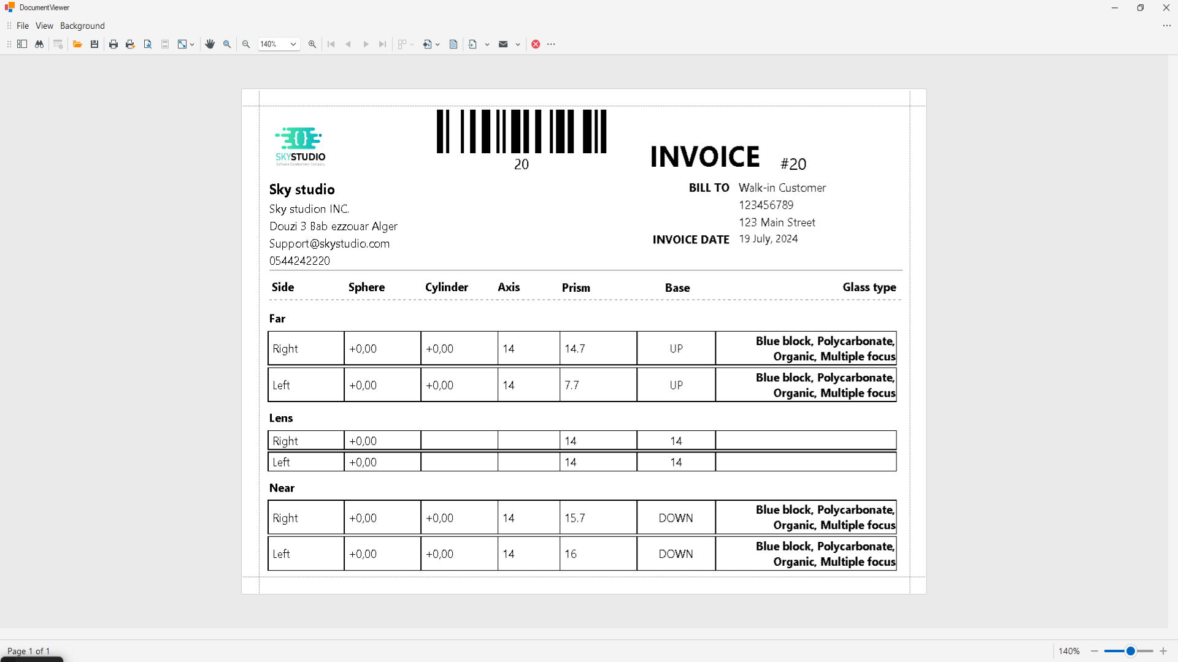Open a file with the folder icon
1178x662 pixels.
(77, 44)
